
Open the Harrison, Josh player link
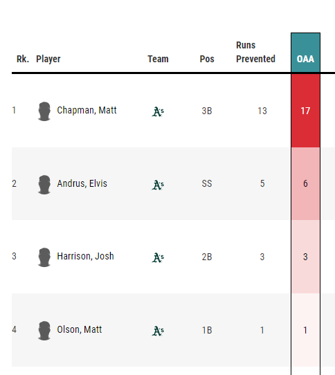coord(85,256)
